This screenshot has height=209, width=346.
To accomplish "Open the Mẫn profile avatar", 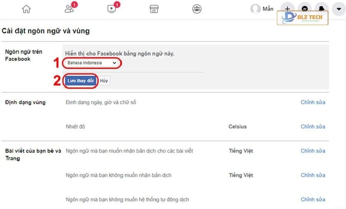I will pos(255,9).
